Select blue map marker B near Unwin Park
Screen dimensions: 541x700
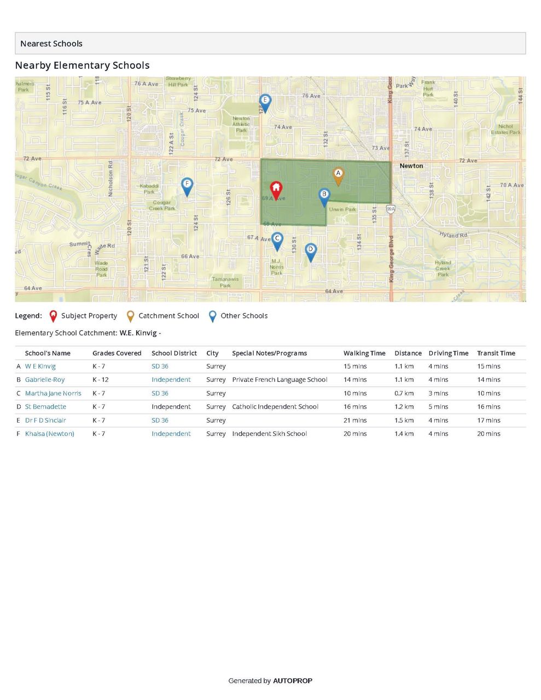(x=324, y=196)
